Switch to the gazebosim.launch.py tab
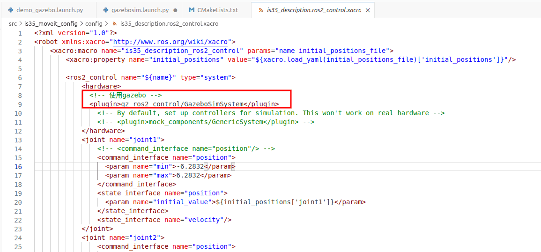The width and height of the screenshot is (541, 252). [x=140, y=10]
